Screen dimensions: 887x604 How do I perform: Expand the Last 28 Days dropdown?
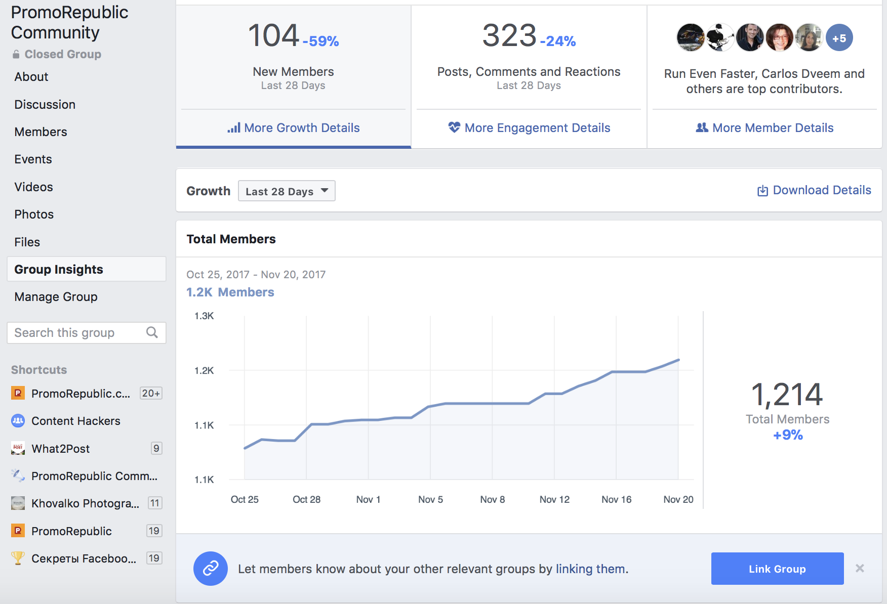(287, 191)
